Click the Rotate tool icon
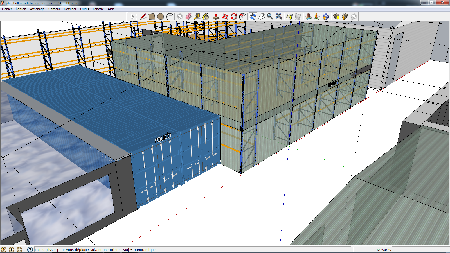Viewport: 450px width, 253px height. point(234,17)
